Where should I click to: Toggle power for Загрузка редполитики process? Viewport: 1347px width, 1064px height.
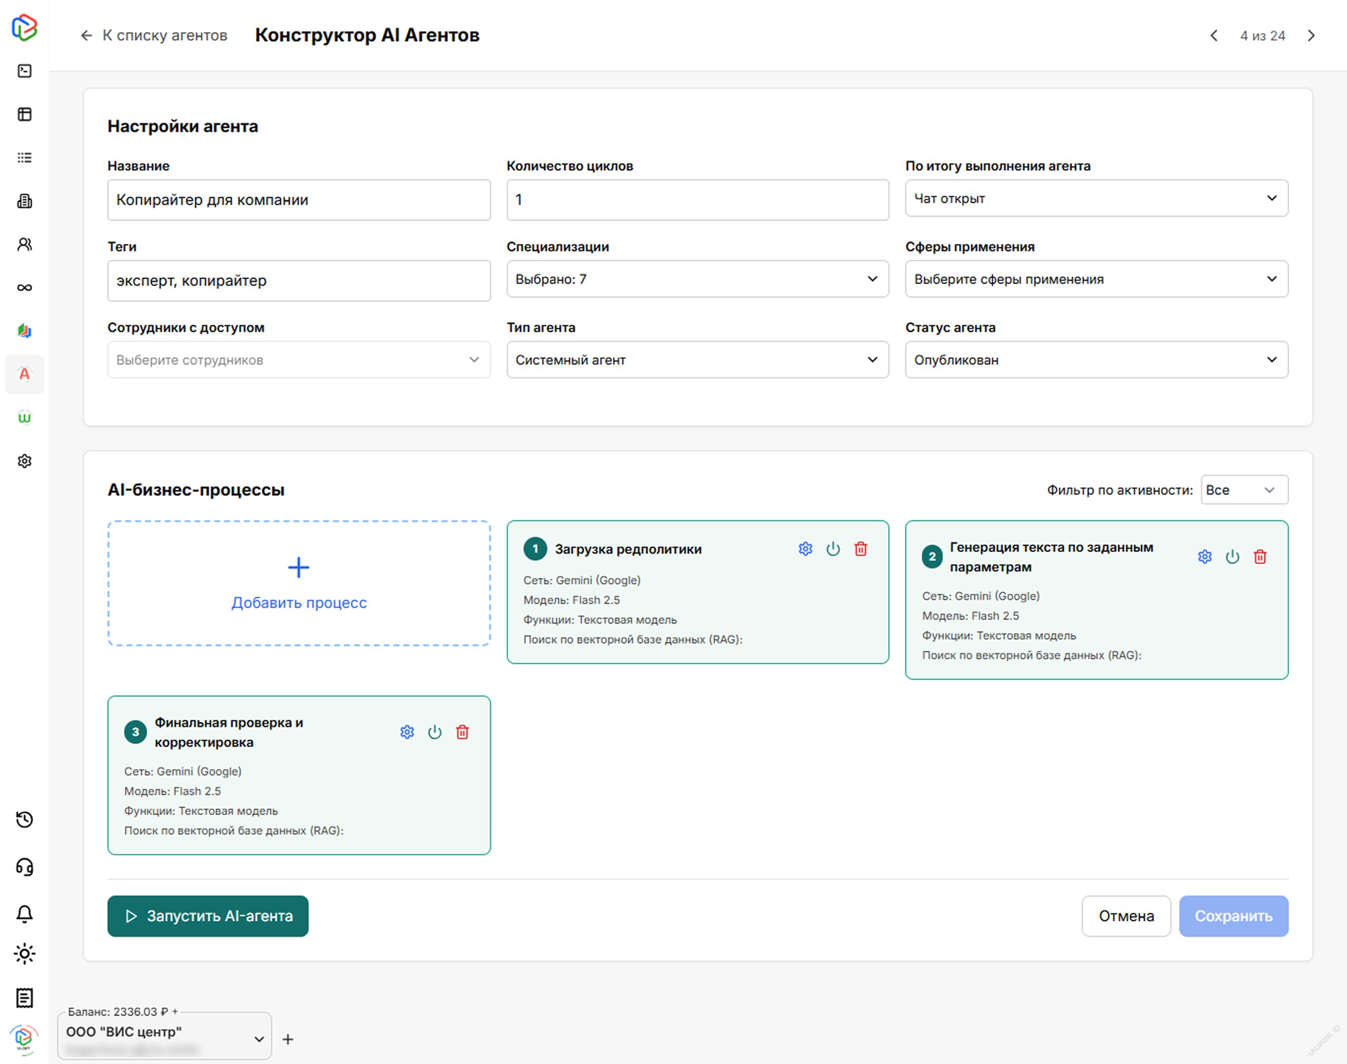(x=833, y=549)
